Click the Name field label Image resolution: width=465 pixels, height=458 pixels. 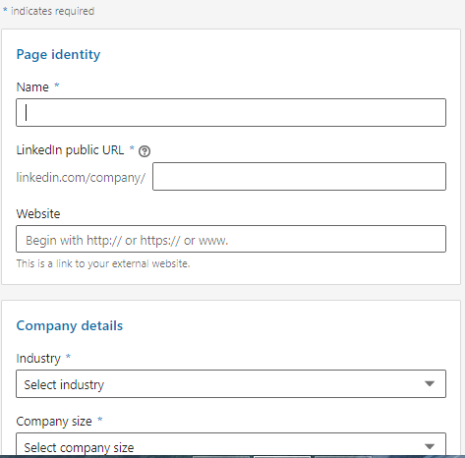pyautogui.click(x=32, y=87)
